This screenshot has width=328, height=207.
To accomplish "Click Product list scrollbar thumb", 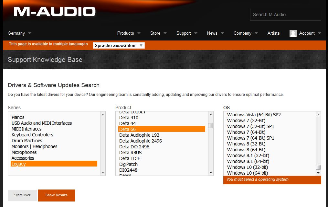I will point(211,125).
